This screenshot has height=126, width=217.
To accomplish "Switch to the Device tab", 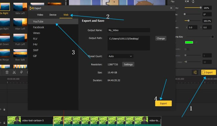I will tap(53, 15).
